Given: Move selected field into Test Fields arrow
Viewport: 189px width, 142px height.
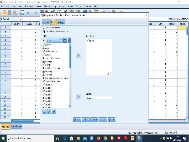Looking at the screenshot, I should tap(78, 55).
